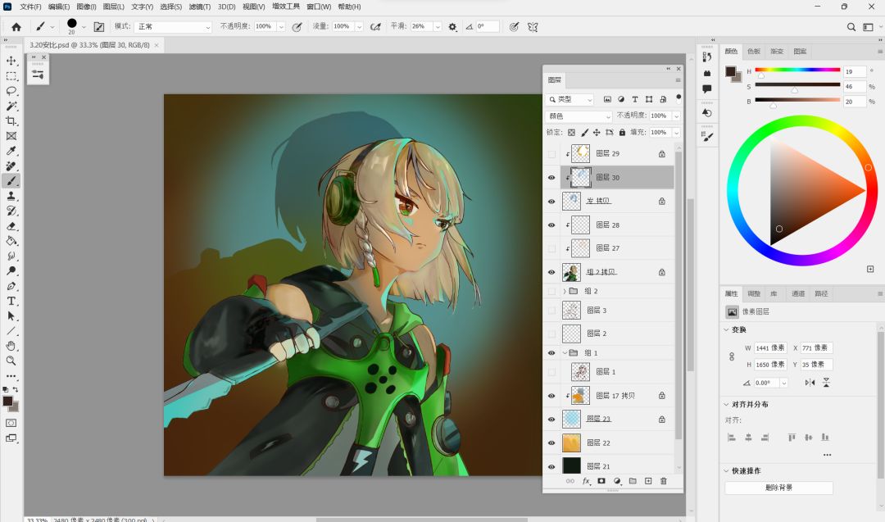Create a new group with folder icon
The height and width of the screenshot is (522, 885).
(x=633, y=481)
